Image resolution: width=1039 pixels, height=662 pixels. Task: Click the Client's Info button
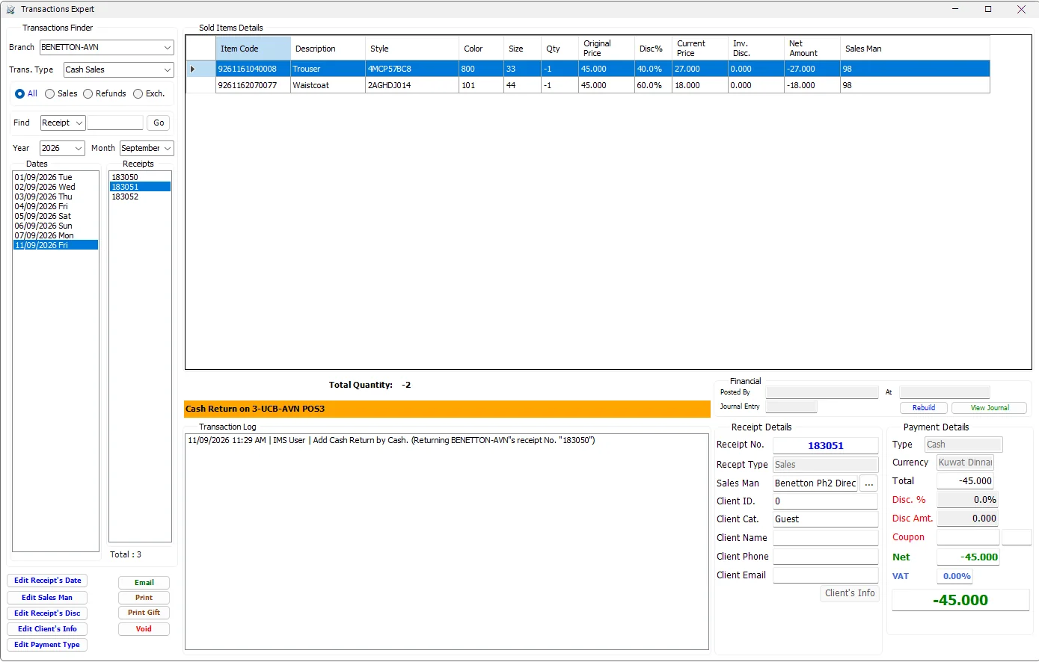click(850, 593)
